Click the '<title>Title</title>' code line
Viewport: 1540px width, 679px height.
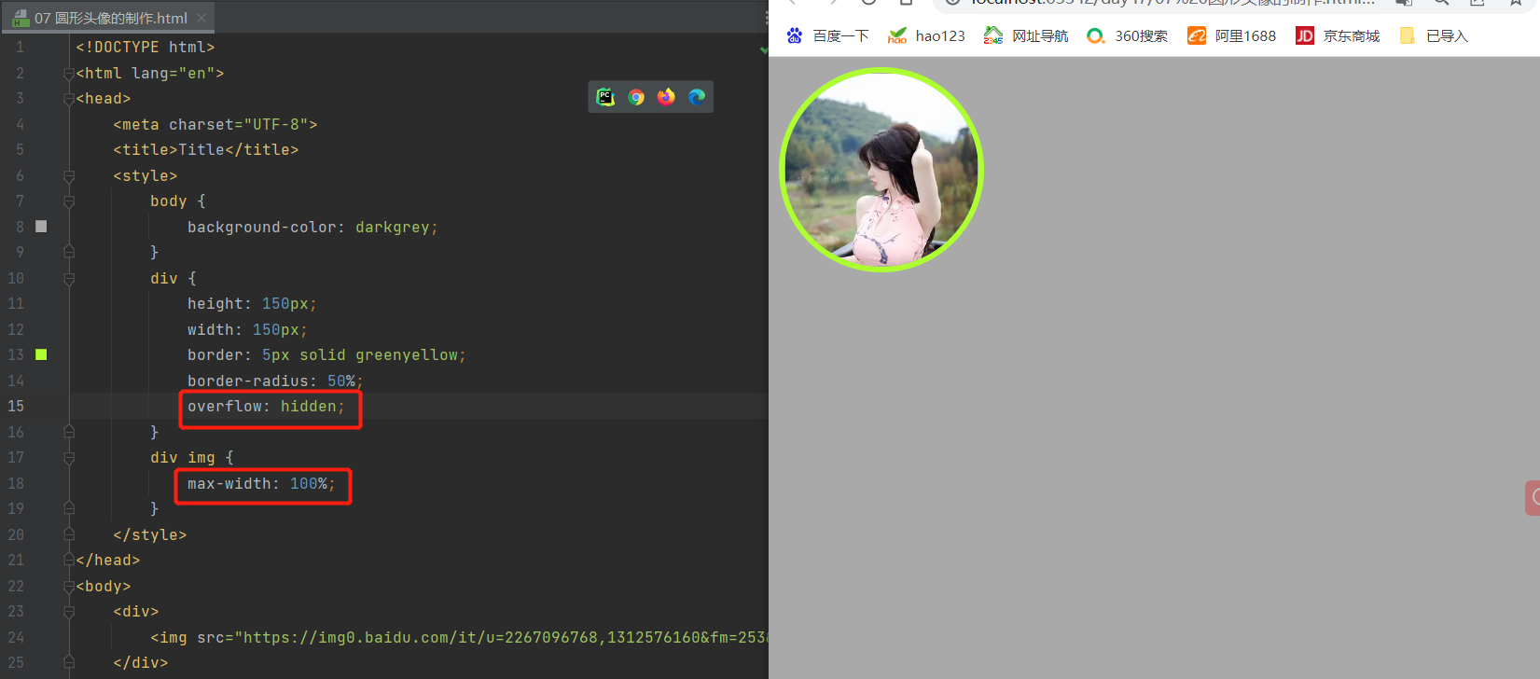point(206,150)
